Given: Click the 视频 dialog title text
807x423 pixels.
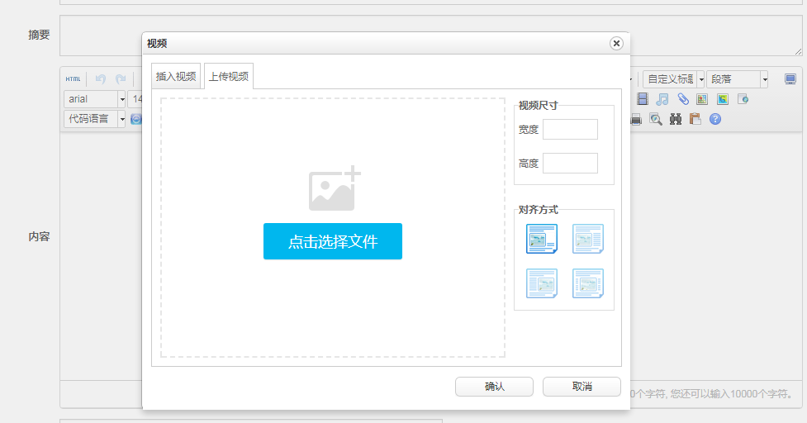Looking at the screenshot, I should [x=157, y=44].
